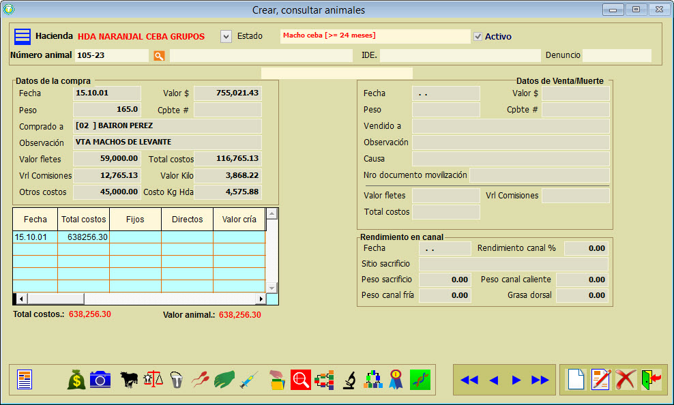
Task: Click the blue camera photo icon
Action: [x=100, y=380]
